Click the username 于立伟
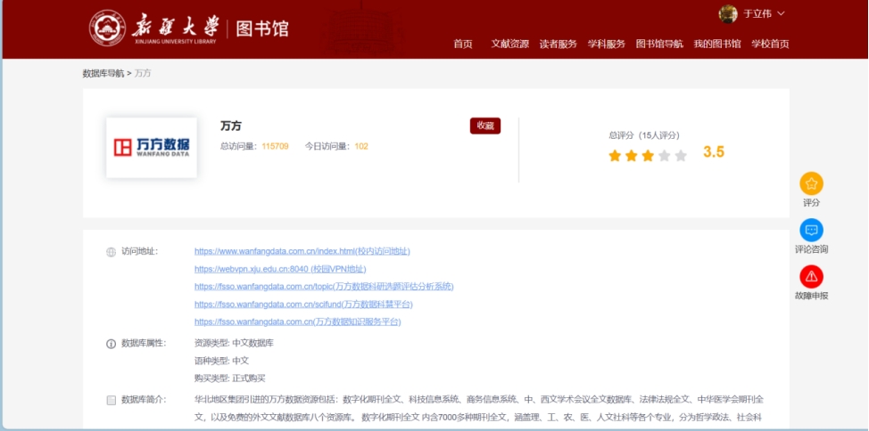869x431 pixels. [757, 14]
